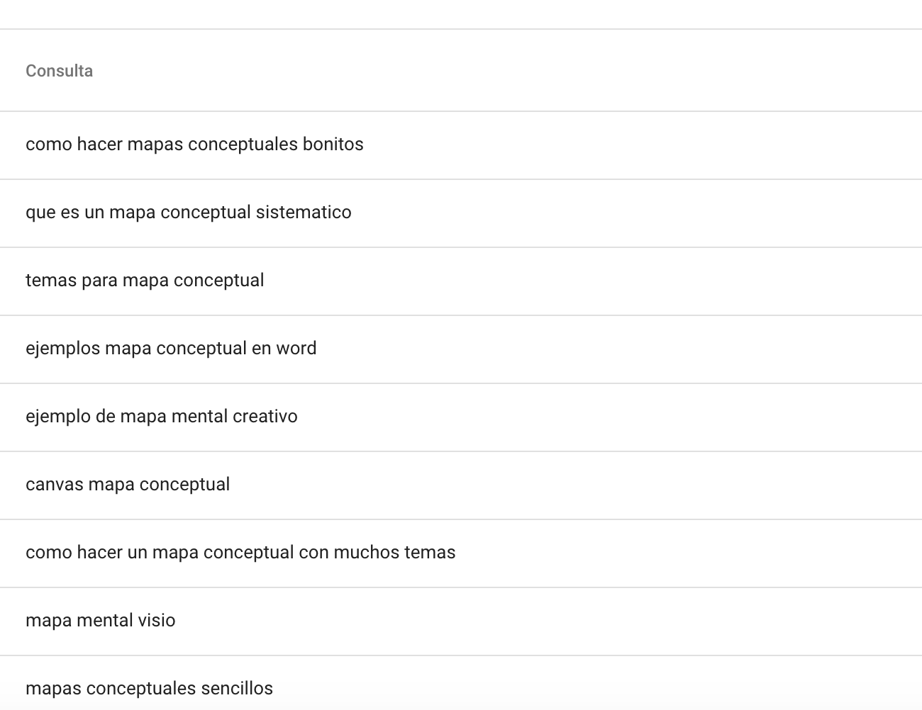
Task: Choose 'ejemplo de mapa mental creativo' query
Action: pyautogui.click(x=461, y=417)
